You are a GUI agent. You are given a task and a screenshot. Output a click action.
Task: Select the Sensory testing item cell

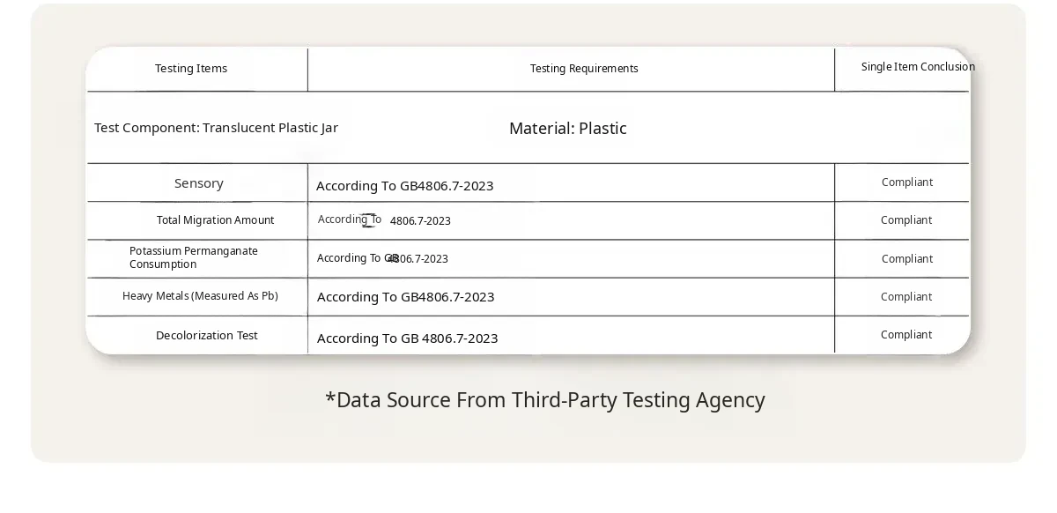[x=199, y=183]
